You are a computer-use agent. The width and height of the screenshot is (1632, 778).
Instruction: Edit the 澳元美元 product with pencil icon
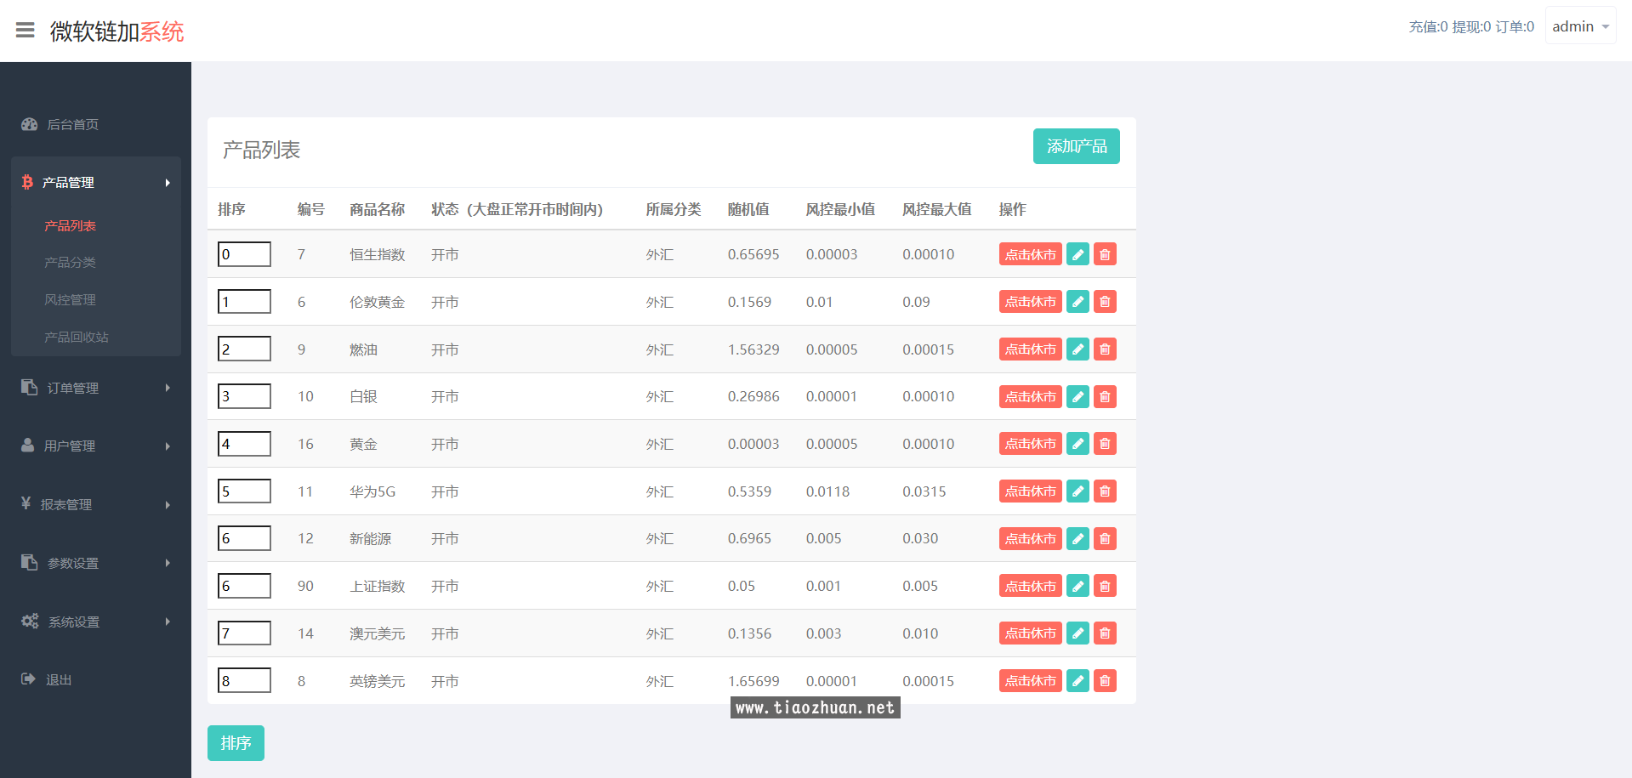[1078, 633]
